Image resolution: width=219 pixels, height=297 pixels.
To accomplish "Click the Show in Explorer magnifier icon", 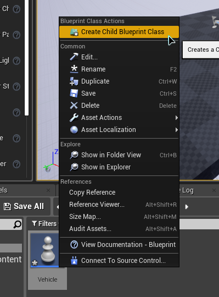I will (74, 167).
